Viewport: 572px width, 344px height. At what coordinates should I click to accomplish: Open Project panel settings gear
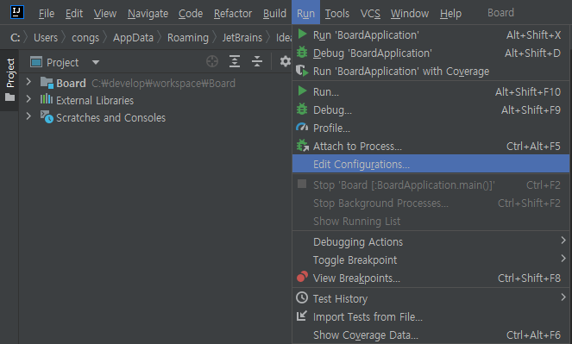click(x=286, y=61)
